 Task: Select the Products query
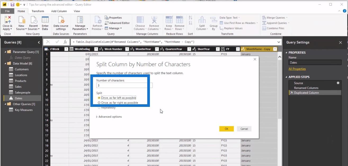(20, 81)
